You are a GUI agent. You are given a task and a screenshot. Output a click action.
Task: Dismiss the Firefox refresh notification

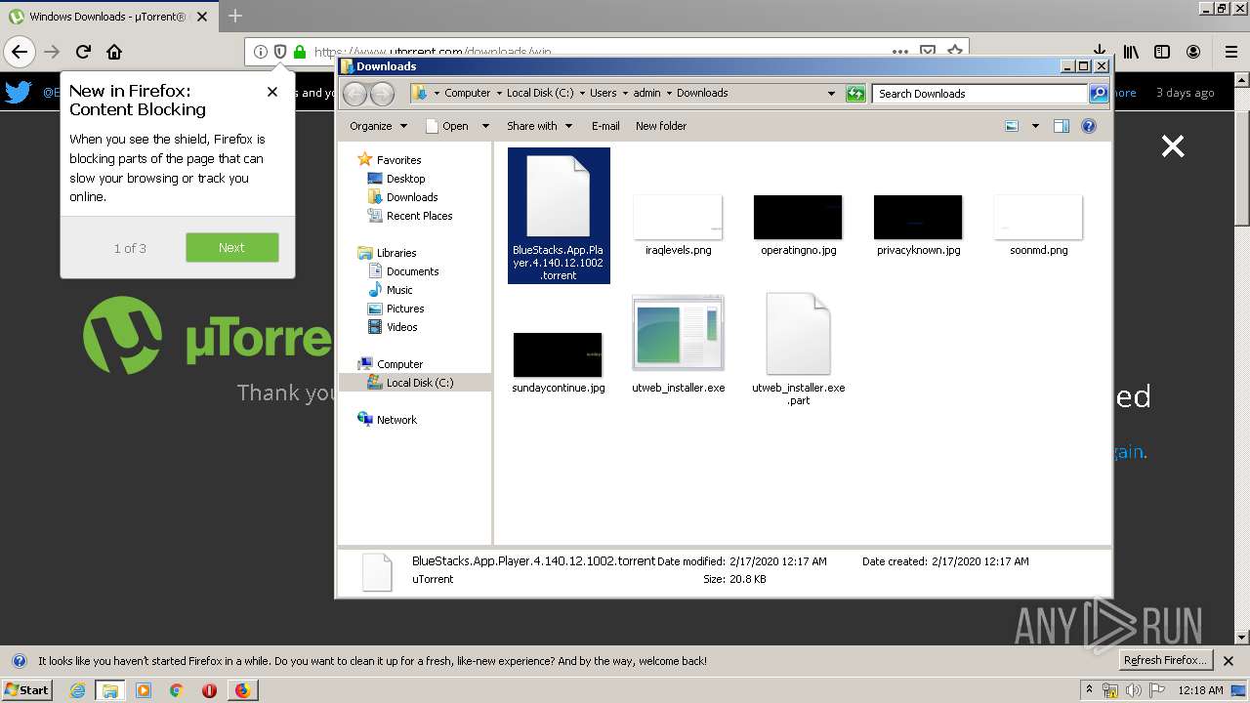[x=1229, y=661]
